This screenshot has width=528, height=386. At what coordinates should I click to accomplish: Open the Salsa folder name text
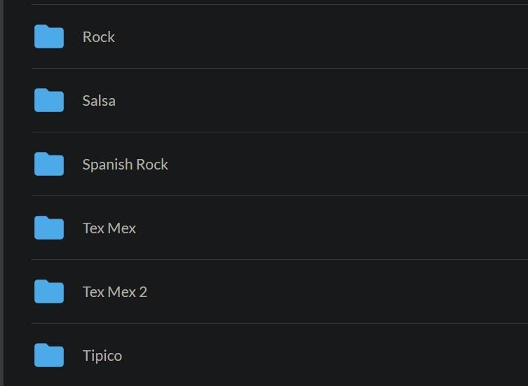pyautogui.click(x=99, y=101)
